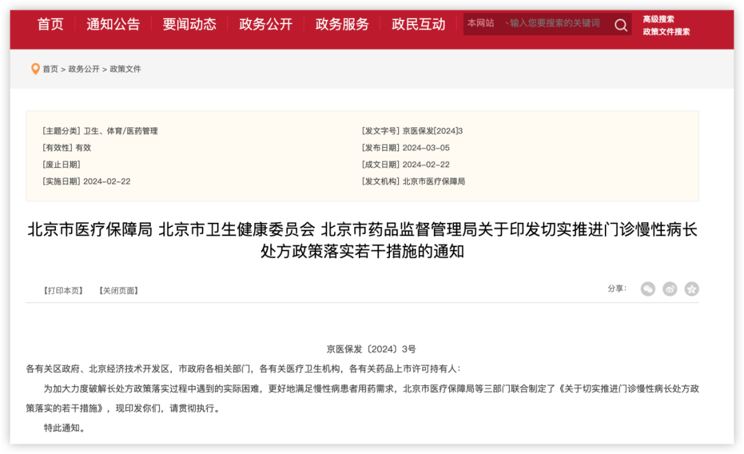The width and height of the screenshot is (744, 454).
Task: Click the article title heading
Action: pyautogui.click(x=362, y=240)
